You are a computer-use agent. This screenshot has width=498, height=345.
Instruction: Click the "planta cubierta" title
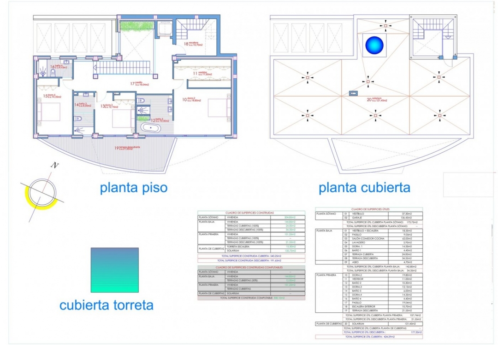point(364,188)
